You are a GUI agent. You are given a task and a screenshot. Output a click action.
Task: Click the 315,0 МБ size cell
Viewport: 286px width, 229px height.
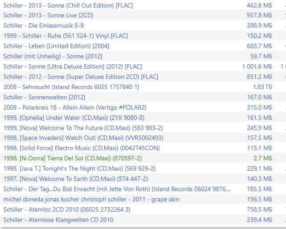pyautogui.click(x=260, y=107)
